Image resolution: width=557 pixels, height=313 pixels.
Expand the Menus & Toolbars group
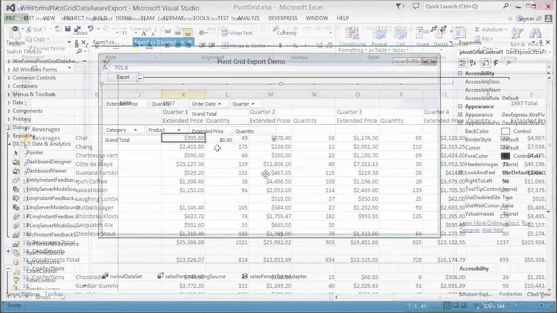(9, 94)
